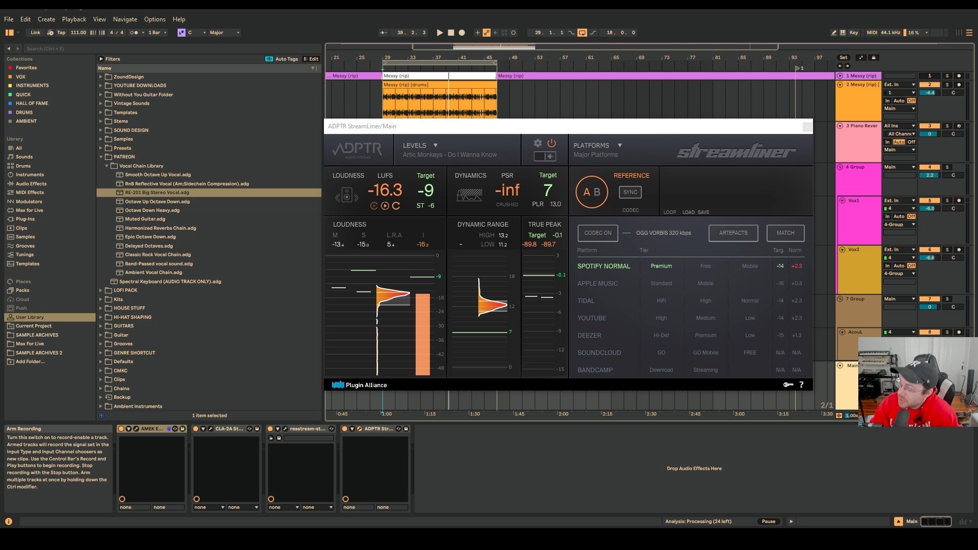Image resolution: width=978 pixels, height=550 pixels.
Task: Toggle computer MIDI keyboard icon
Action: (843, 33)
